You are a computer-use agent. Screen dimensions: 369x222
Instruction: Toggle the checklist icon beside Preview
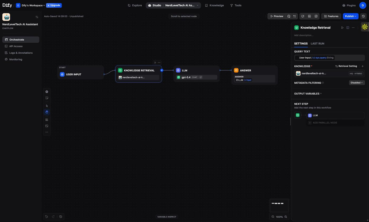[295, 16]
